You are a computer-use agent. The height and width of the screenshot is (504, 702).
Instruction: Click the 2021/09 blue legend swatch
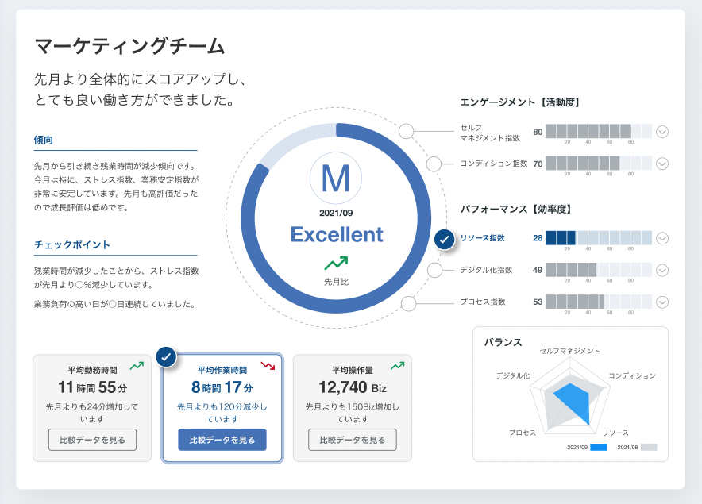(x=598, y=447)
